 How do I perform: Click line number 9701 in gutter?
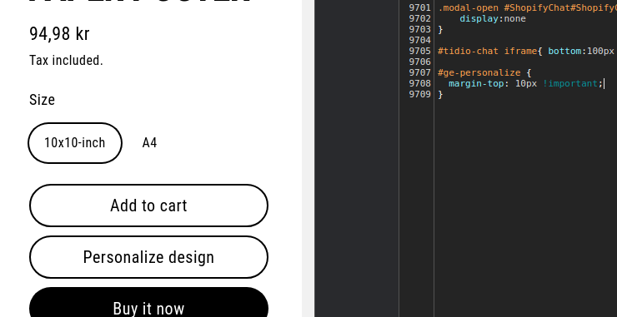click(x=420, y=7)
